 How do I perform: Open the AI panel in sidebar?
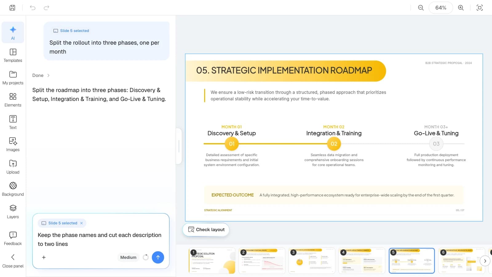pyautogui.click(x=13, y=33)
